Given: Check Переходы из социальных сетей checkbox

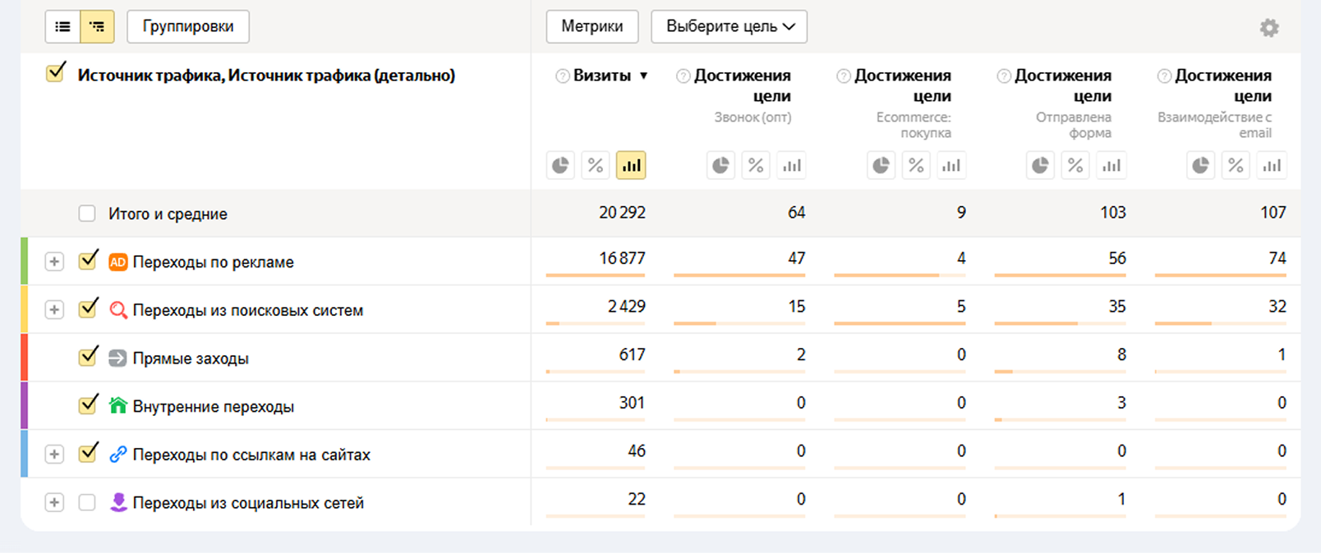Looking at the screenshot, I should pyautogui.click(x=87, y=502).
